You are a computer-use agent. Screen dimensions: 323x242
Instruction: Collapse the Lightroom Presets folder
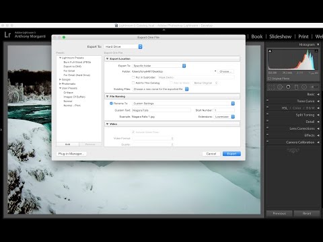coord(60,58)
